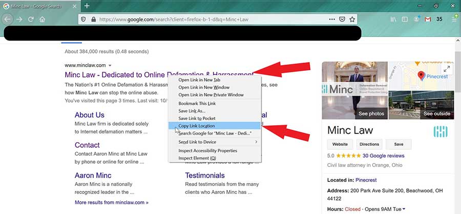
Task: Click the Website button
Action: tap(340, 144)
